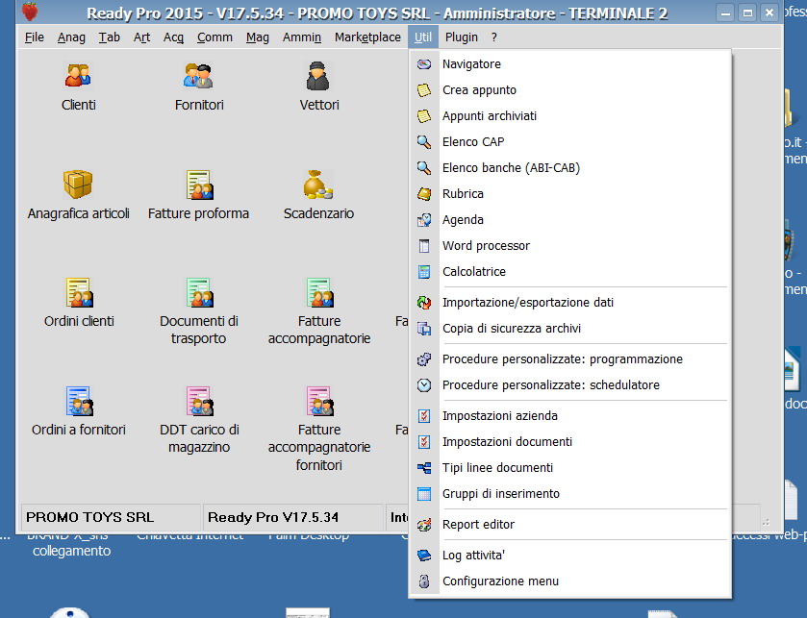Choose Report editor entry
Viewport: 807px width, 618px height.
pos(569,525)
